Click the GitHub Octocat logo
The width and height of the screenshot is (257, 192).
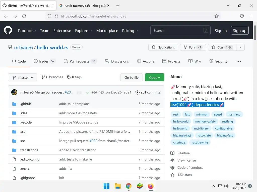(x=8, y=30)
